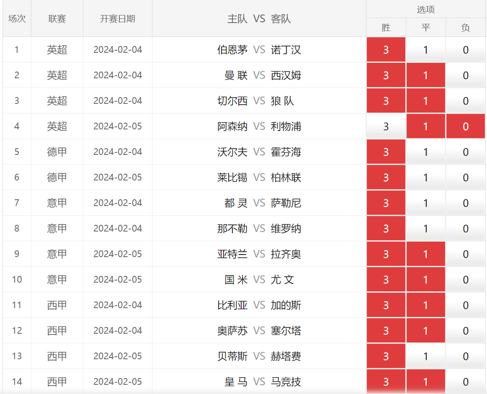Select loss option 0 for 那不勒 vs 维罗纳

(465, 228)
